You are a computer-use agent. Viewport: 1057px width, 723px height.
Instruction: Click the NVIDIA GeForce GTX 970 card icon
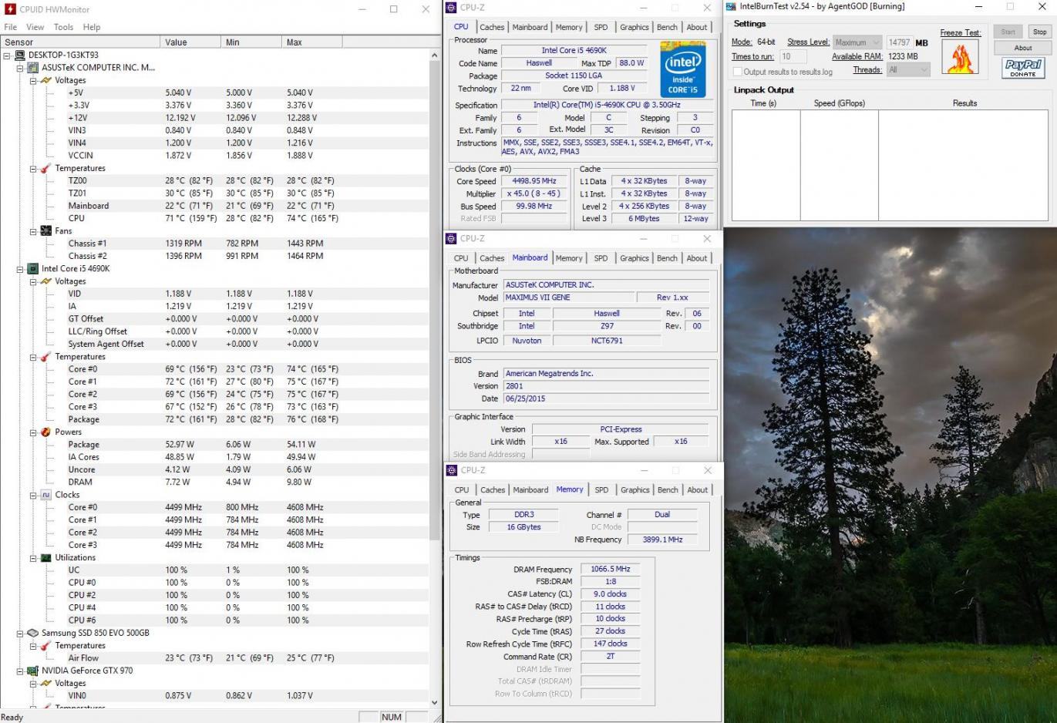coord(33,671)
